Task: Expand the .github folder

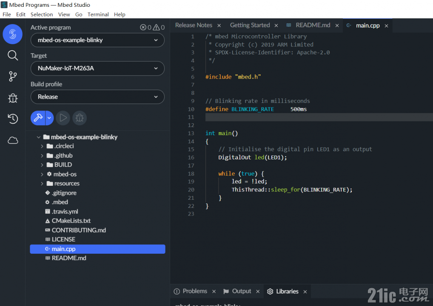Action: point(42,156)
